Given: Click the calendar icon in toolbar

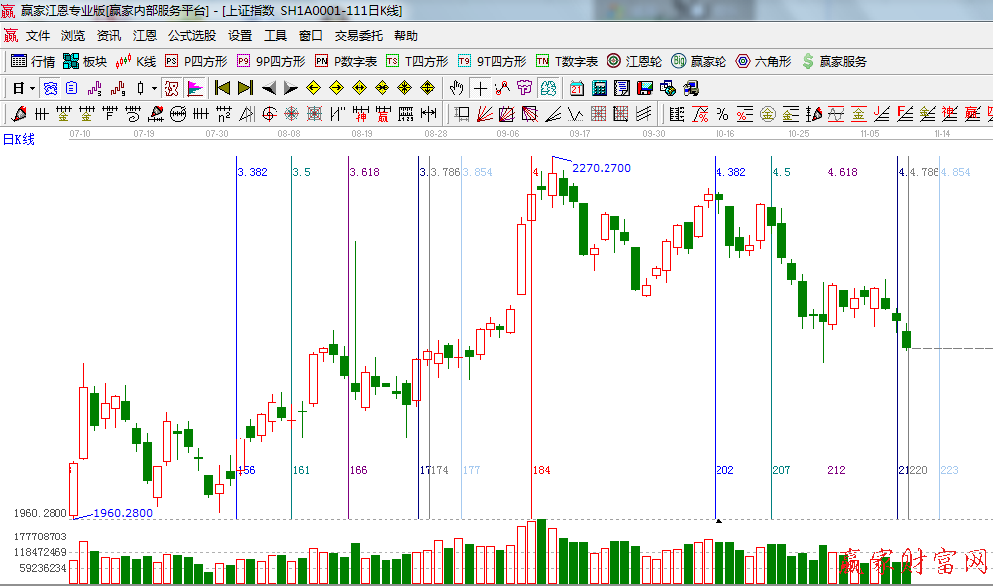Looking at the screenshot, I should [x=576, y=88].
